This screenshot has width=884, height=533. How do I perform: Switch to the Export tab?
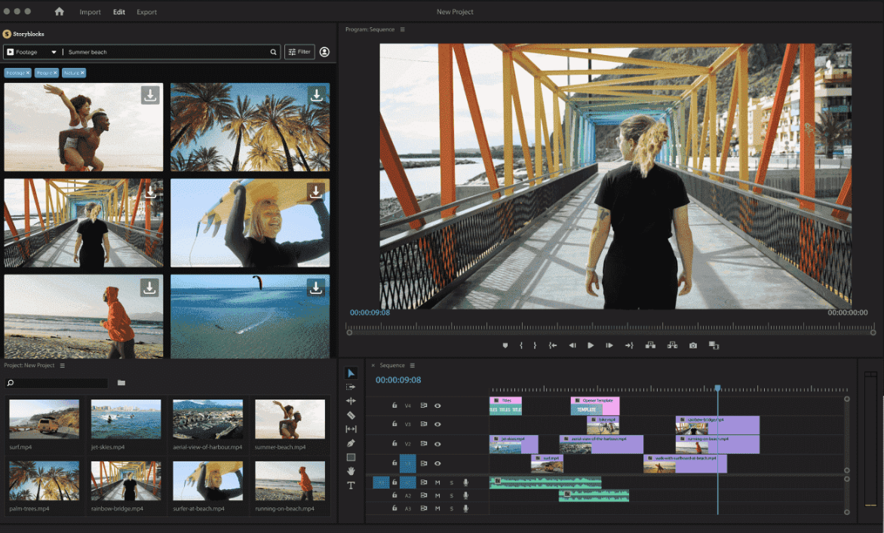click(x=146, y=11)
